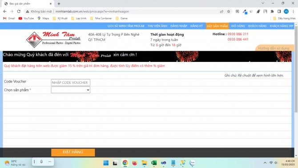Viewport: 298px width, 168px height.
Task: Open weather widget showing 33°C
Action: pyautogui.click(x=15, y=163)
